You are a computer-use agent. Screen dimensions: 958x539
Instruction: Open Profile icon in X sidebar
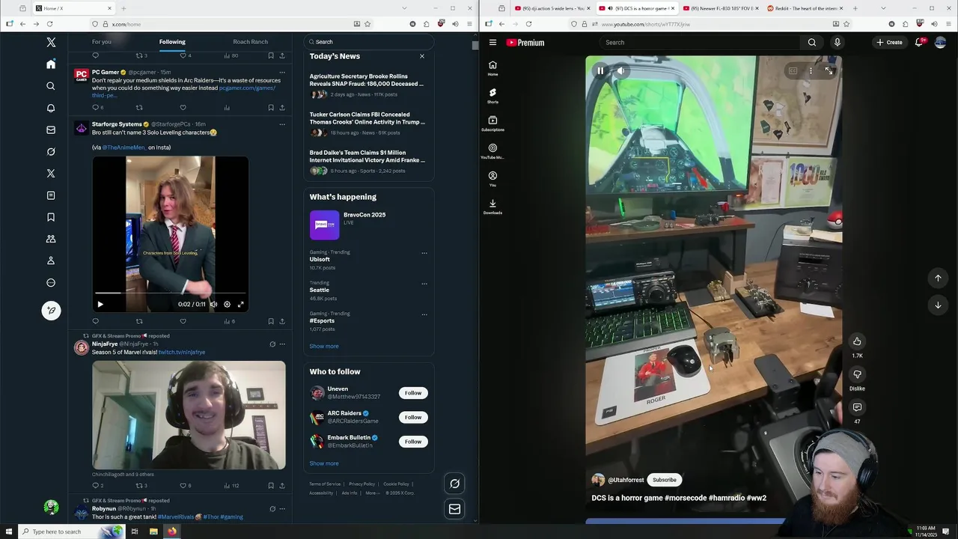pyautogui.click(x=51, y=261)
